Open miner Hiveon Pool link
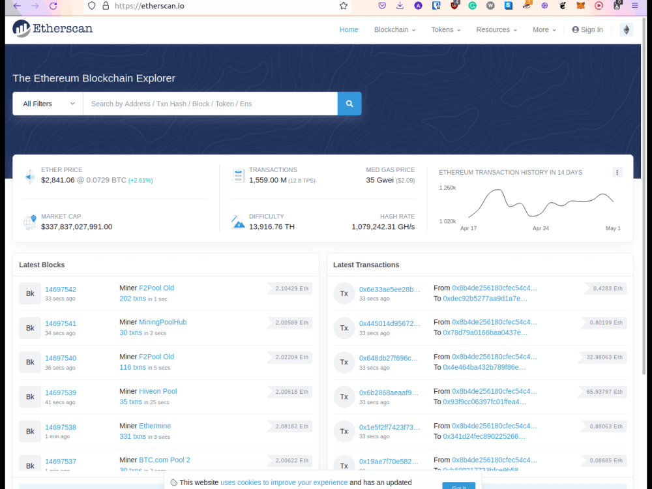 point(158,391)
